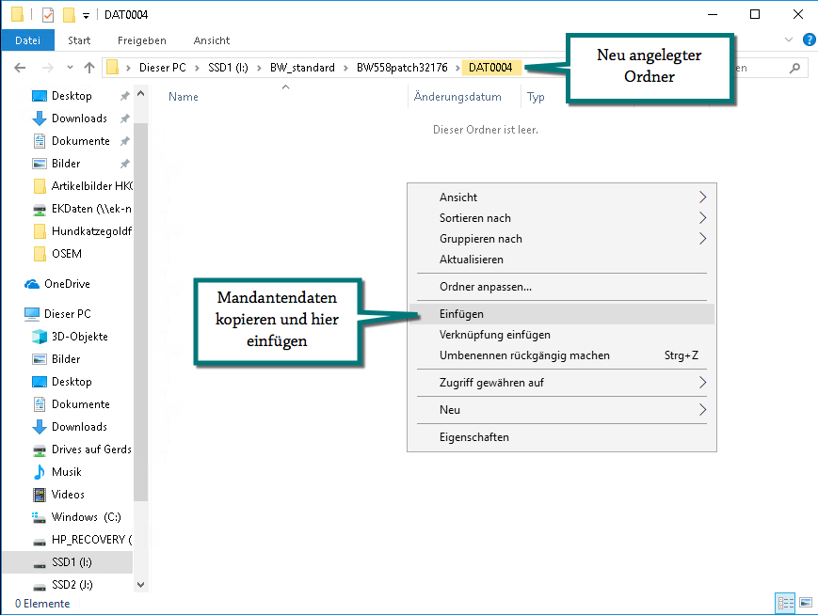Switch to details view in status bar

pyautogui.click(x=785, y=603)
